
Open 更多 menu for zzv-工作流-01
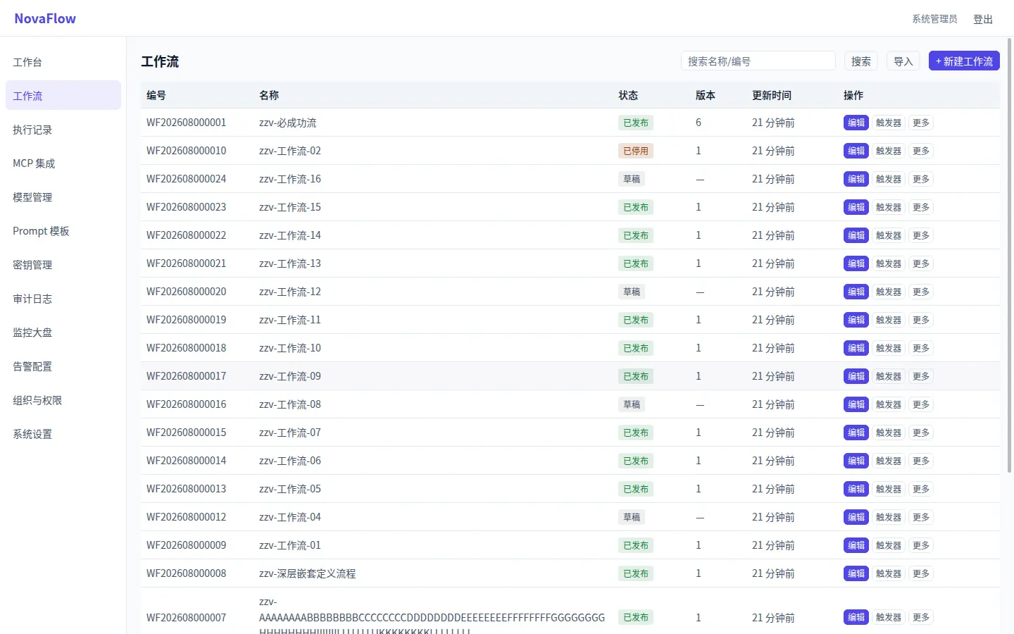pyautogui.click(x=921, y=545)
